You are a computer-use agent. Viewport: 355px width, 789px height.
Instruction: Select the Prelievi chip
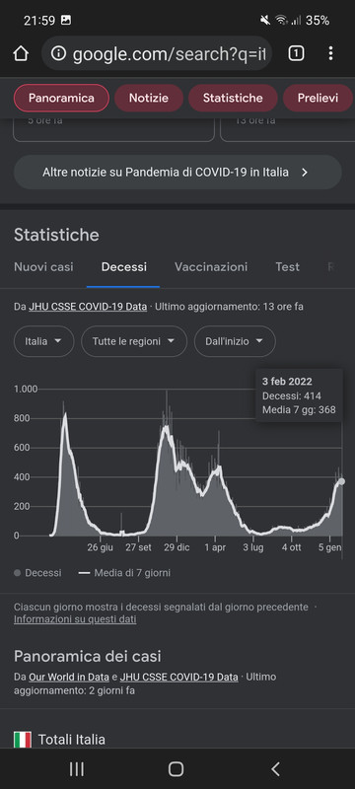[318, 98]
